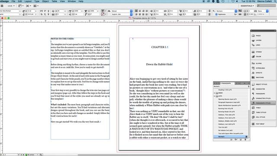Viewport: 277px width, 156px height.
Task: Select the Text with Space After style
Action: (x=230, y=133)
